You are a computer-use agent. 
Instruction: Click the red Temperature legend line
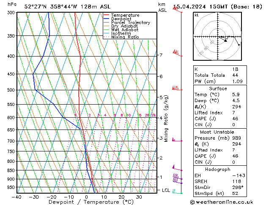[106, 15]
